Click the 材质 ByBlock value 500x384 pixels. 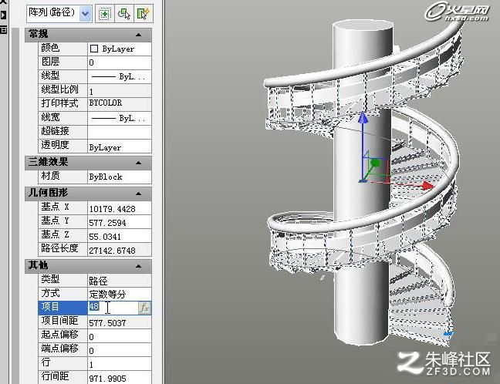[x=120, y=177]
